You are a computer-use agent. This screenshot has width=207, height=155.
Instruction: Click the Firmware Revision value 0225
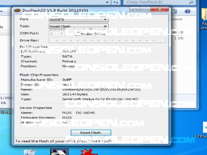[67, 117]
